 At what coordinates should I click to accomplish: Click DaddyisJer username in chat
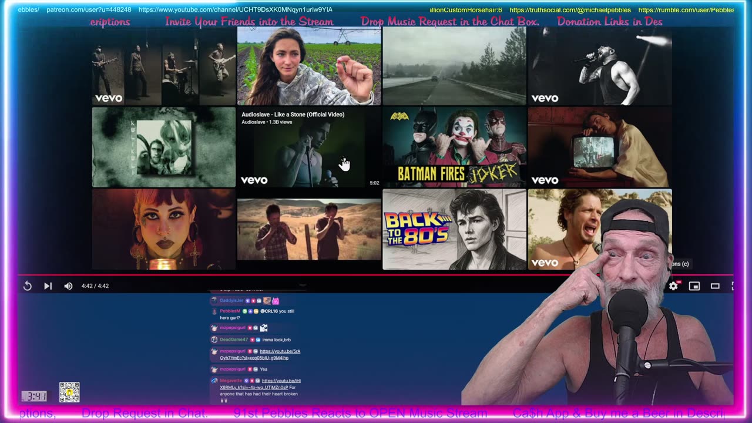coord(231,300)
